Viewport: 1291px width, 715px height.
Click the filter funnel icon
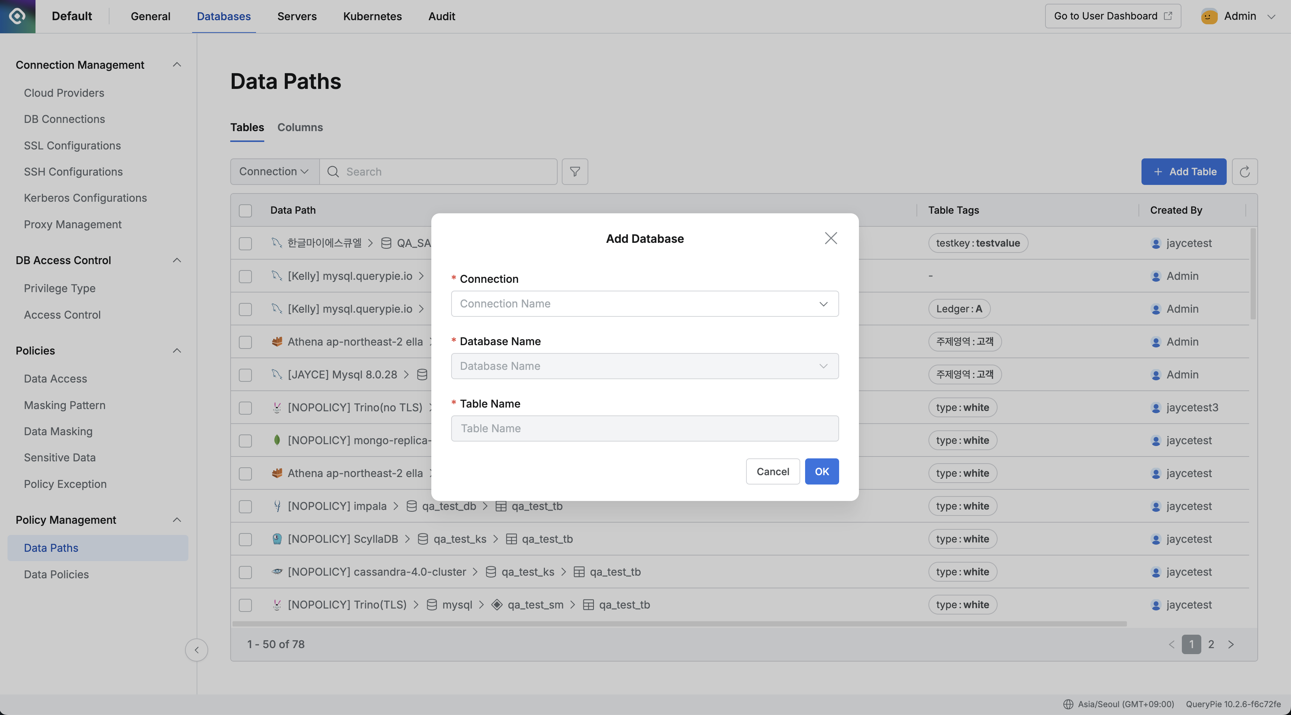[574, 172]
